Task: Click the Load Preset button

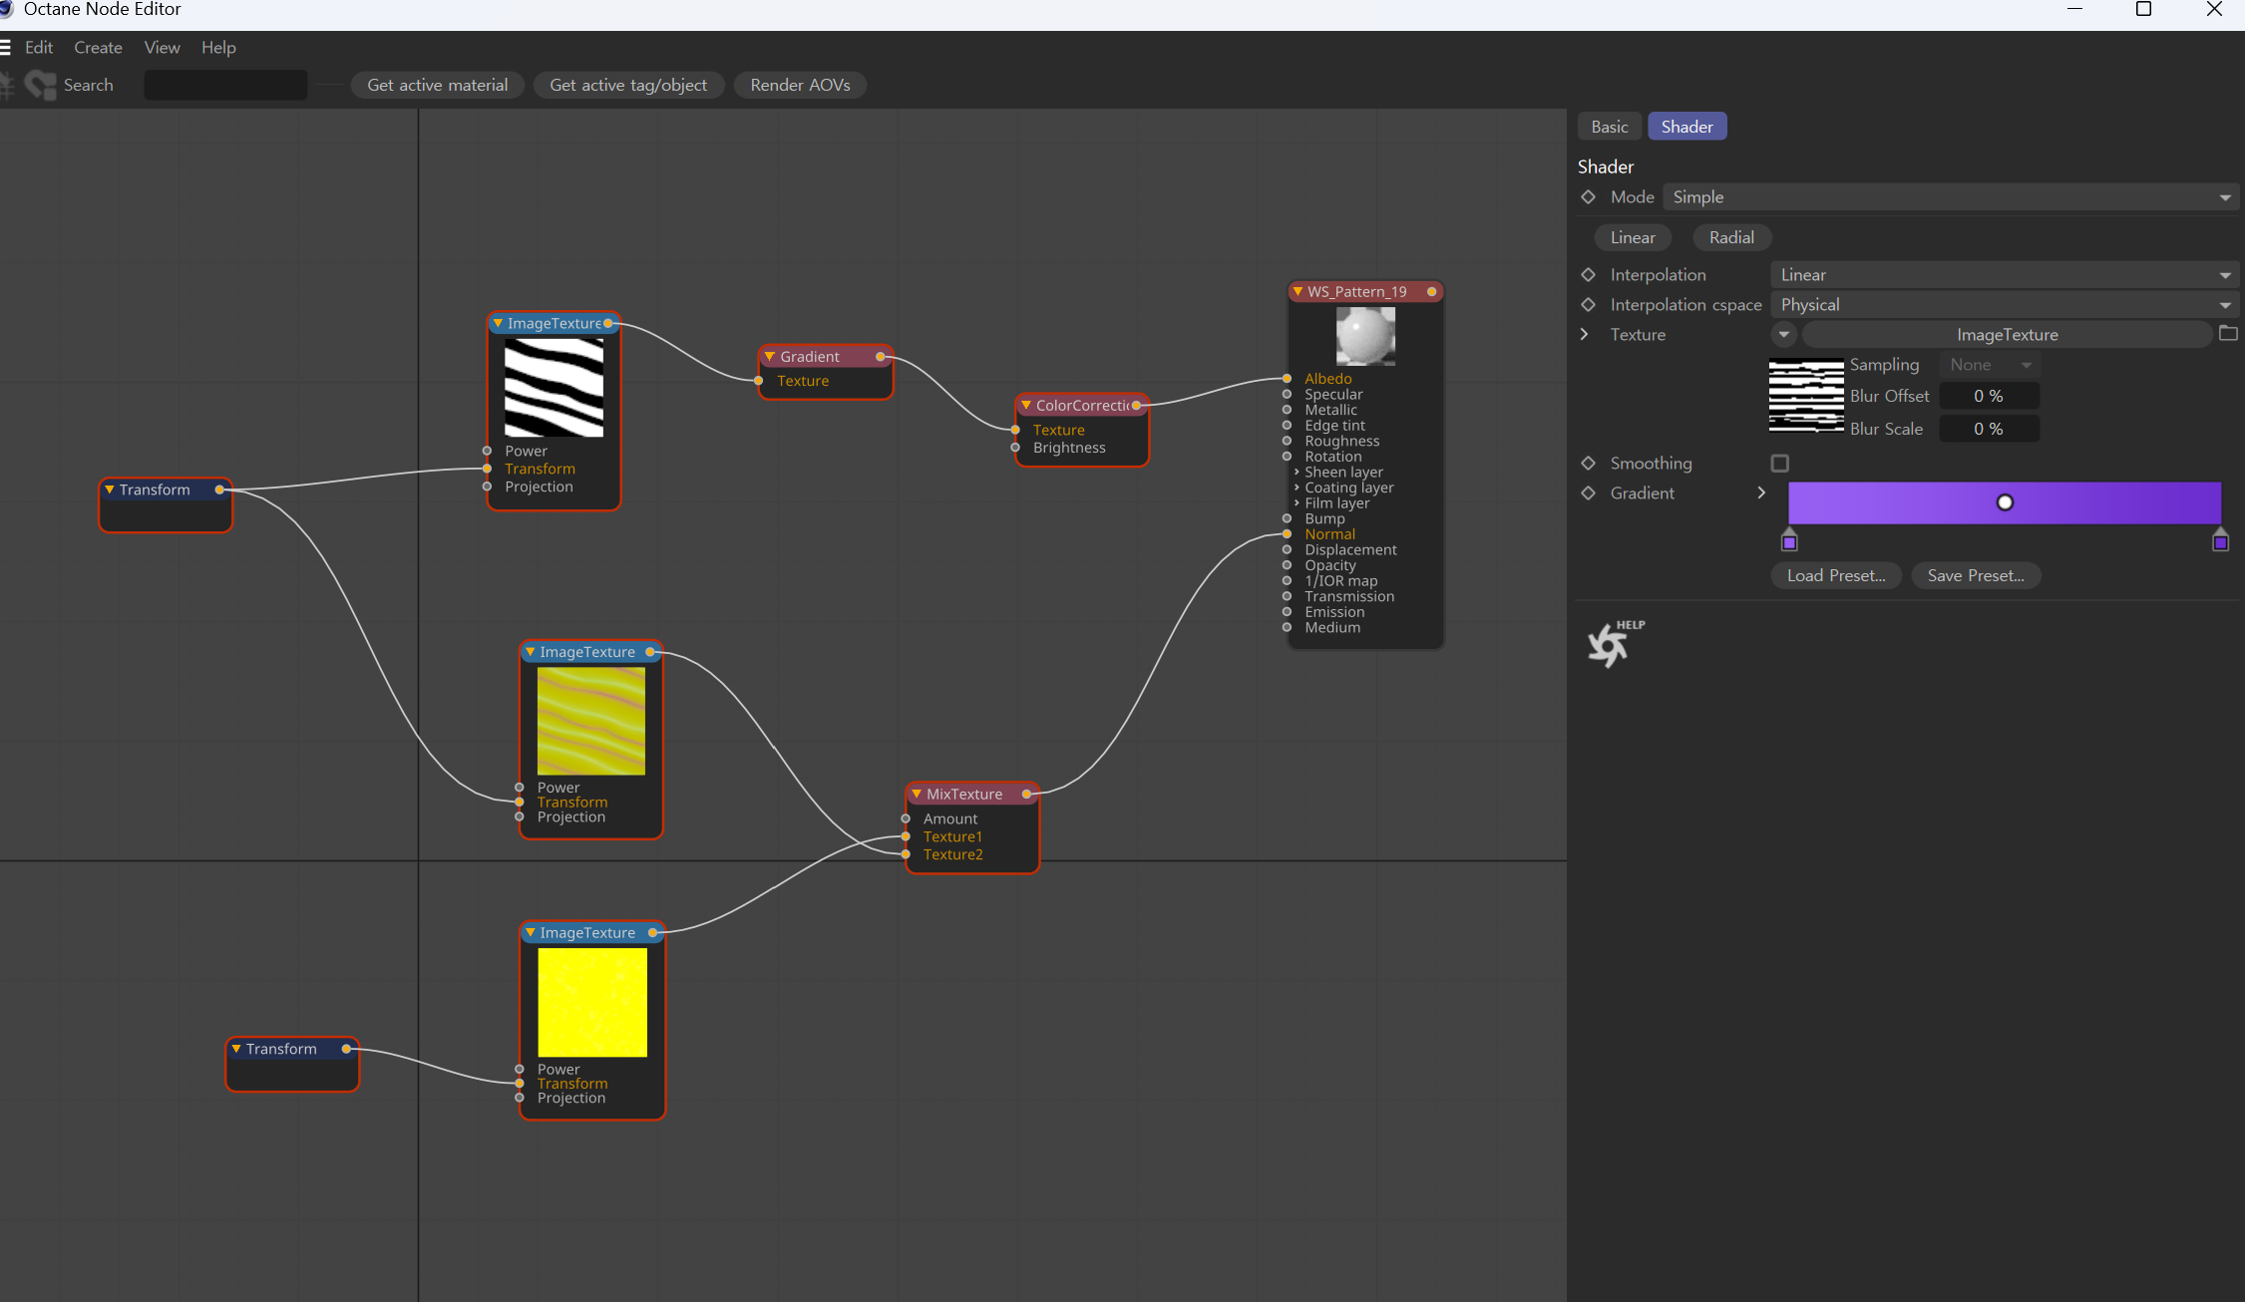Action: tap(1835, 575)
